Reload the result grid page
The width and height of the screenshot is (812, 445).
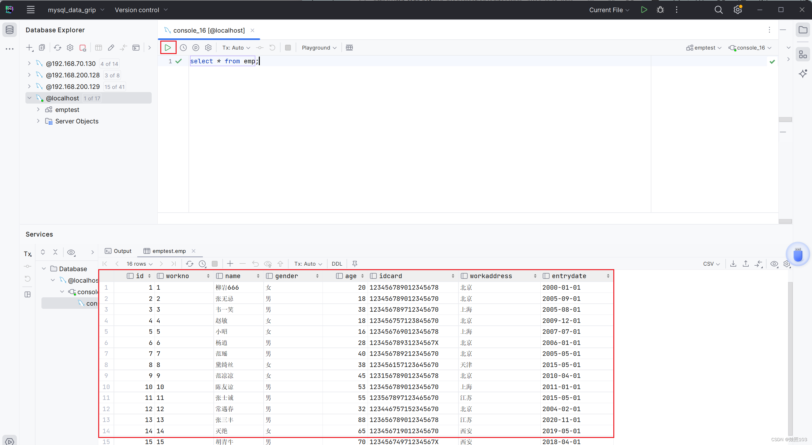coord(190,263)
